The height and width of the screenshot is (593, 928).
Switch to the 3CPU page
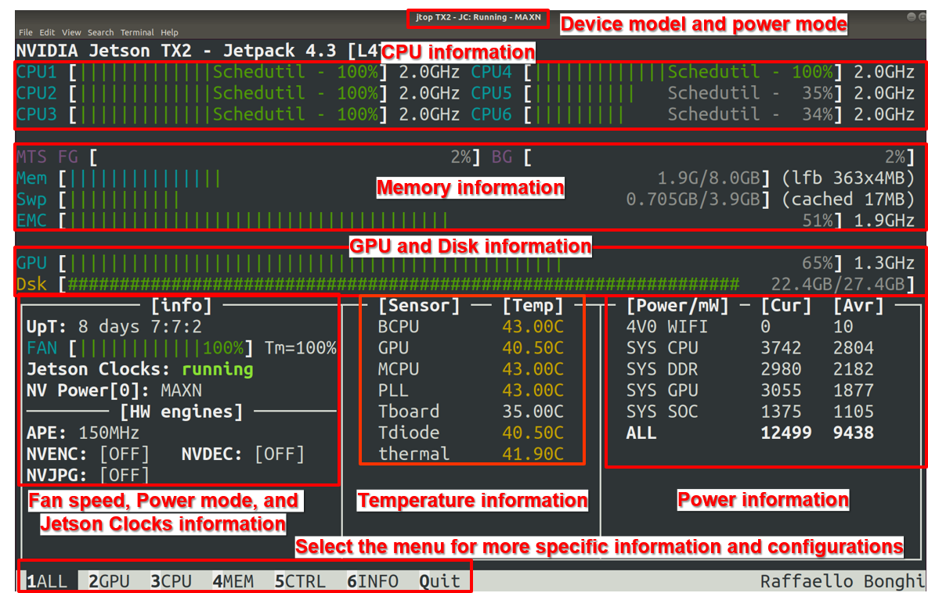click(x=171, y=581)
